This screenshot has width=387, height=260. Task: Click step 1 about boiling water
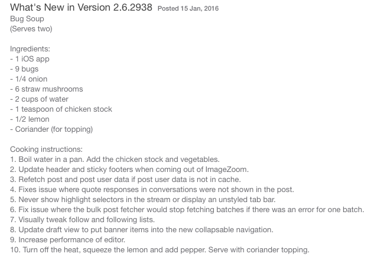tap(115, 160)
